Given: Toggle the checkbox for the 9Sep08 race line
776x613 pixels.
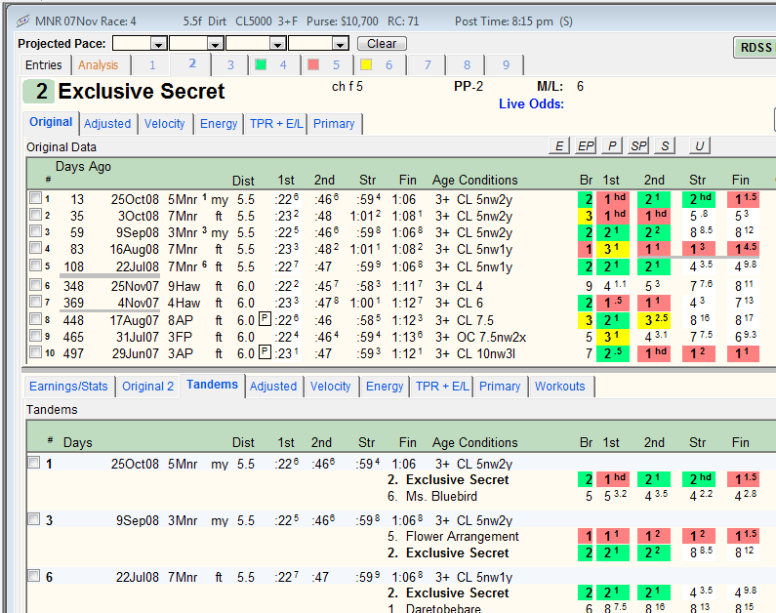Looking at the screenshot, I should click(x=35, y=231).
